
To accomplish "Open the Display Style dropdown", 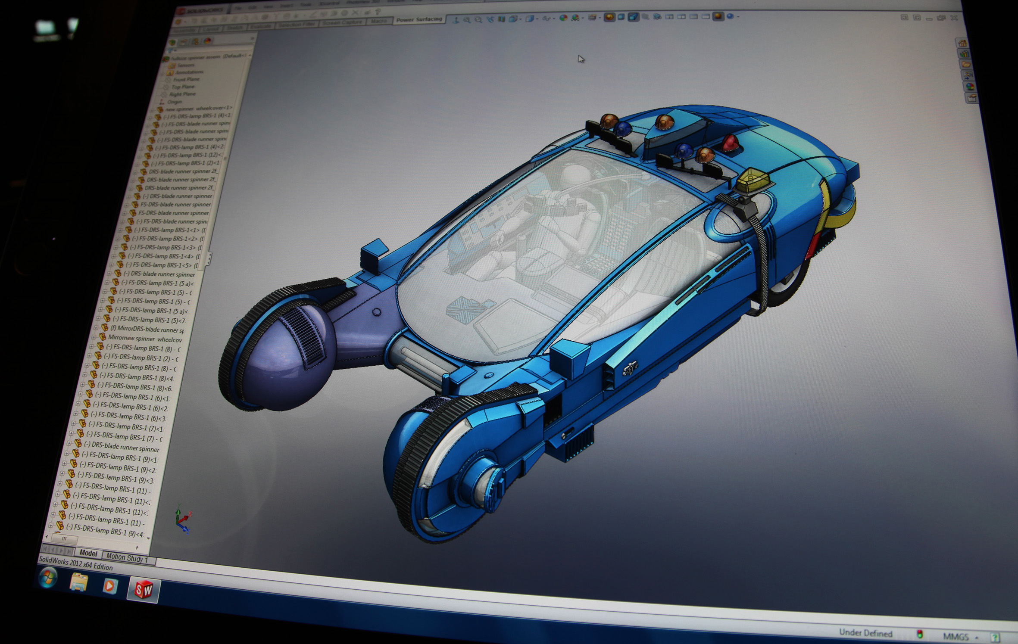I will [x=531, y=19].
